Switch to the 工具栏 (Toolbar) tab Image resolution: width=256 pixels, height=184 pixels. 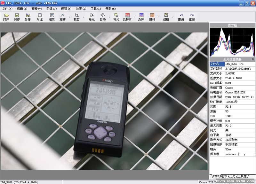[242, 176]
